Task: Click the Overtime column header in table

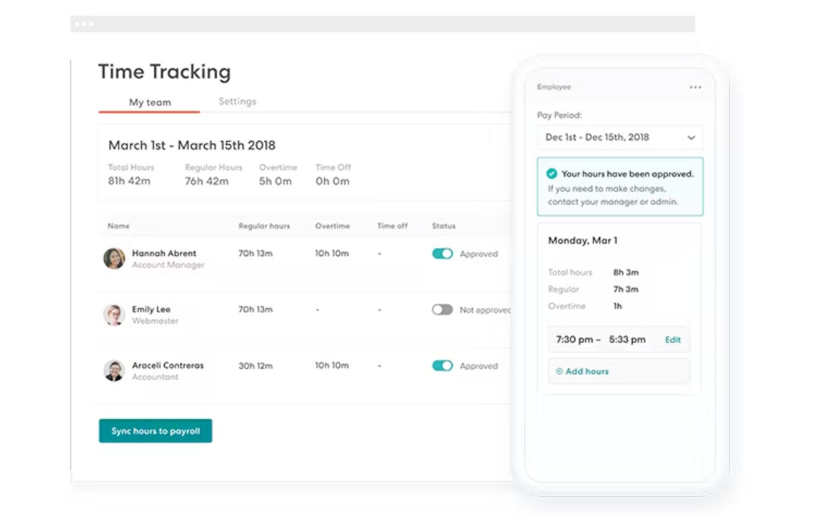Action: (x=332, y=226)
